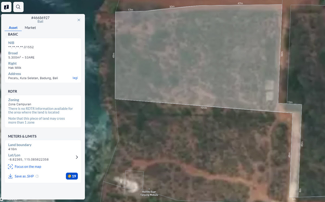Open the help question mark next to Save as .SHP
This screenshot has height=202, width=325.
37,176
